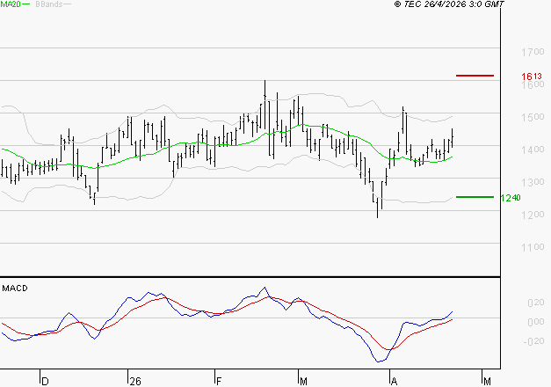Click the green 1240 support line
This screenshot has height=387, width=551.
click(x=475, y=197)
